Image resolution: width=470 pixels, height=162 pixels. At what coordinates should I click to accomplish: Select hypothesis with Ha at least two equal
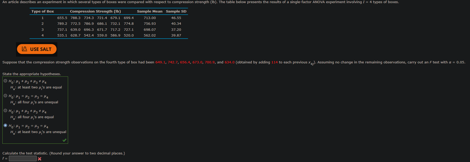point(5,81)
